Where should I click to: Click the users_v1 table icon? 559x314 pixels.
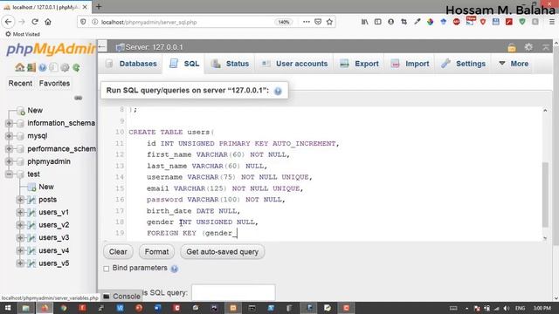click(x=31, y=213)
